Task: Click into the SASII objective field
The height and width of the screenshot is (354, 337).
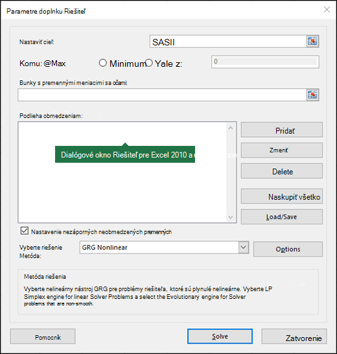Action: click(x=228, y=41)
